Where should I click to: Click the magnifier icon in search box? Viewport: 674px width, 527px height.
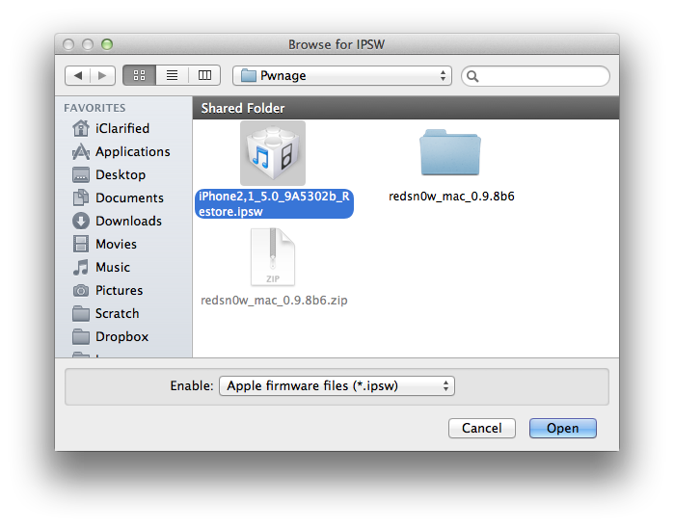[x=472, y=76]
